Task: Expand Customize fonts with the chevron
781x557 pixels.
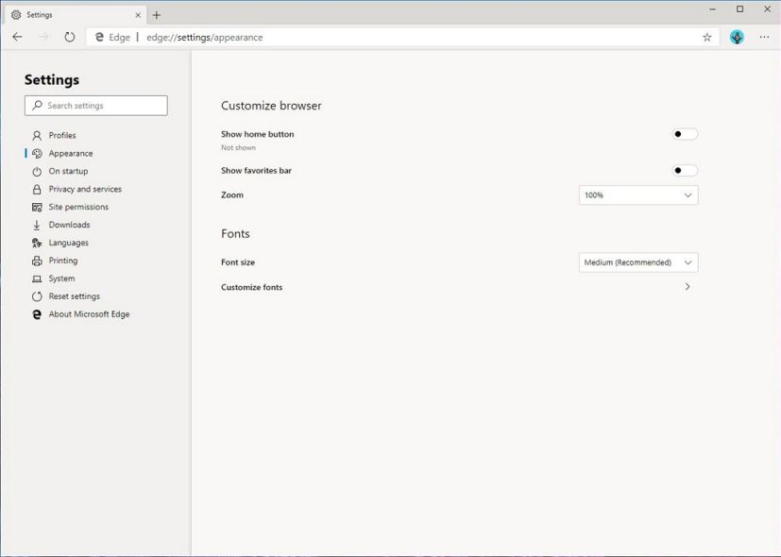Action: [x=688, y=287]
